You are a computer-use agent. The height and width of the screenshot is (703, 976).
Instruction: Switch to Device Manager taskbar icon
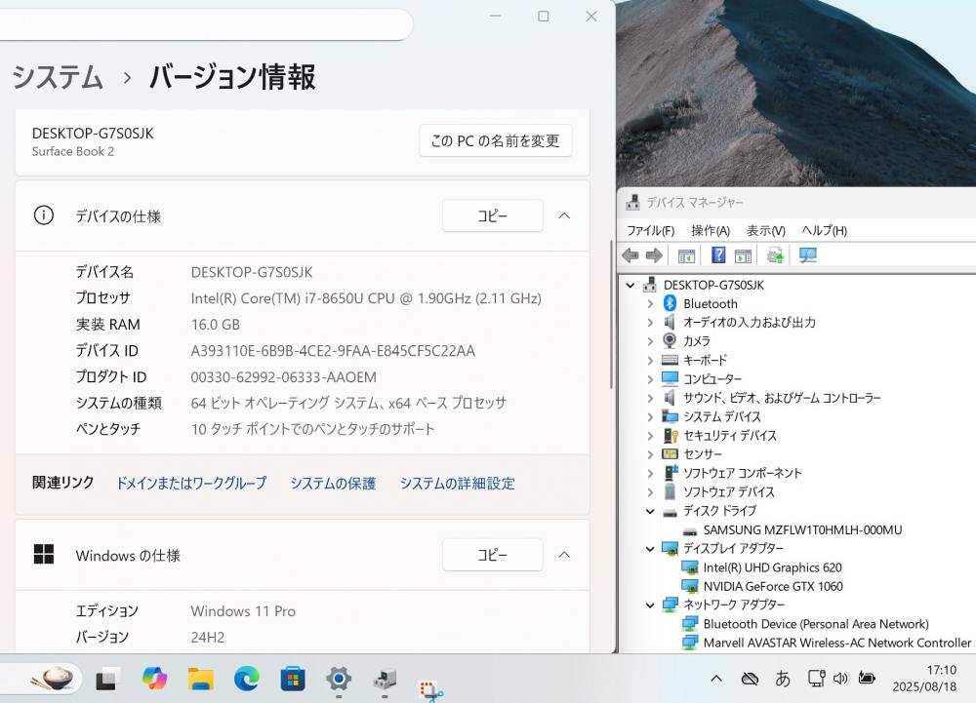pyautogui.click(x=385, y=679)
